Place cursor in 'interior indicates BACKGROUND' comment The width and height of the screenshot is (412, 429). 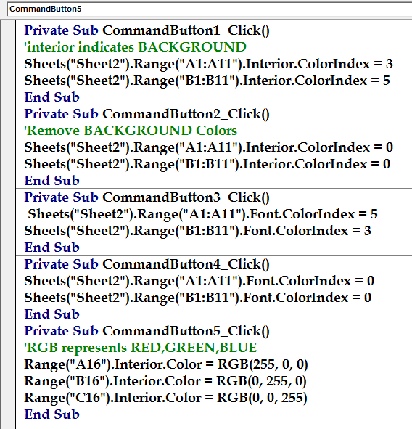tap(135, 47)
